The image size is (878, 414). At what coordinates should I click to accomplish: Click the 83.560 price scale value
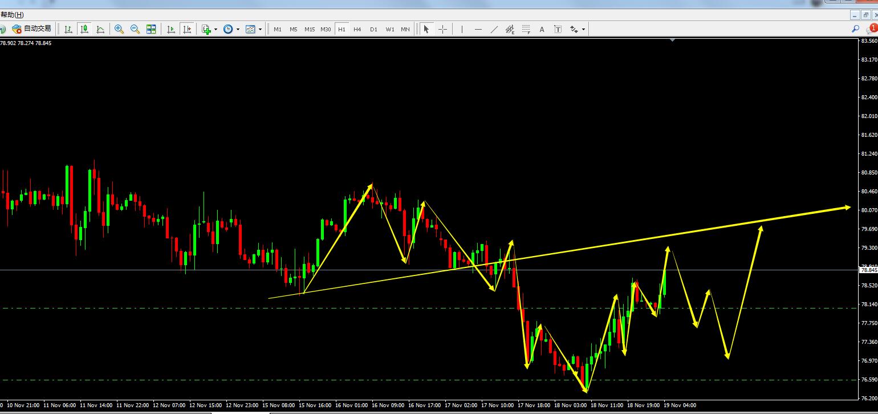coord(869,41)
